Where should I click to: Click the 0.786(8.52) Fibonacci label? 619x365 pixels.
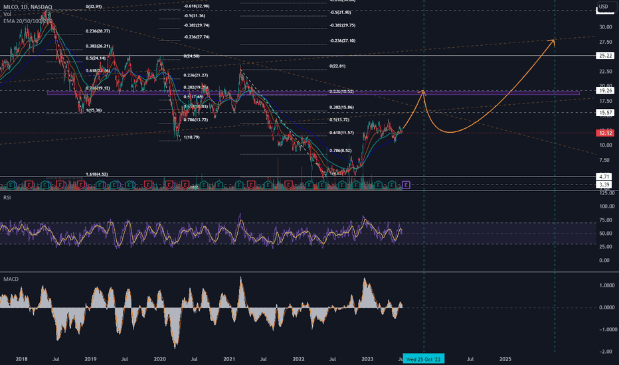341,151
